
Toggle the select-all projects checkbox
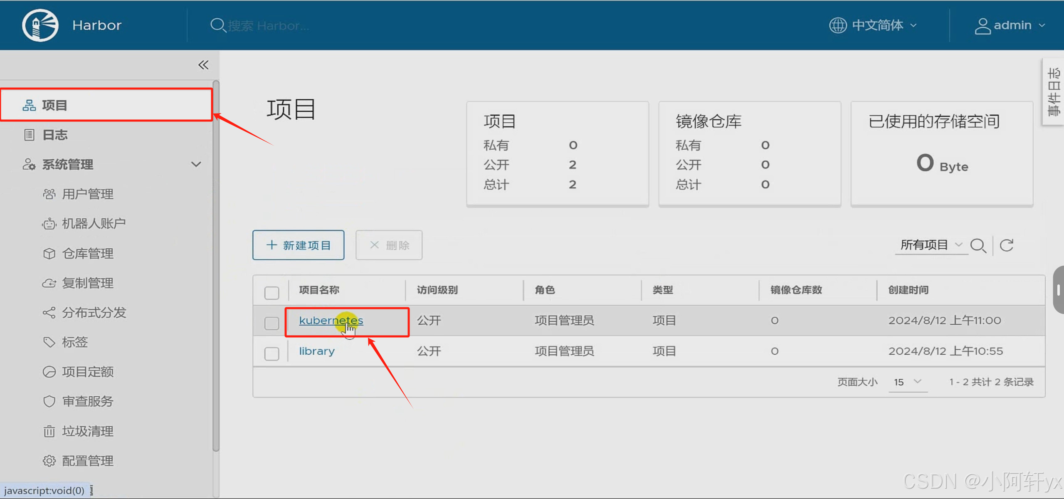pyautogui.click(x=272, y=293)
